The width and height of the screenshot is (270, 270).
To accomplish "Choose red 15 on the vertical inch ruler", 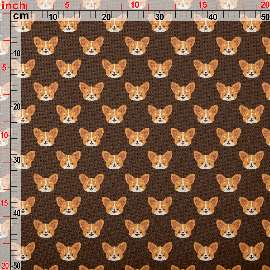I will (4, 203).
